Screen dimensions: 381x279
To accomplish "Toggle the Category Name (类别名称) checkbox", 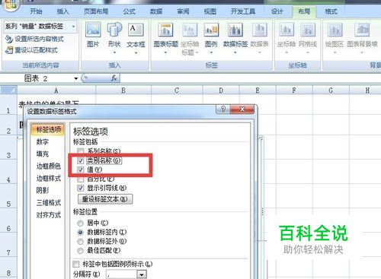I will click(x=80, y=160).
